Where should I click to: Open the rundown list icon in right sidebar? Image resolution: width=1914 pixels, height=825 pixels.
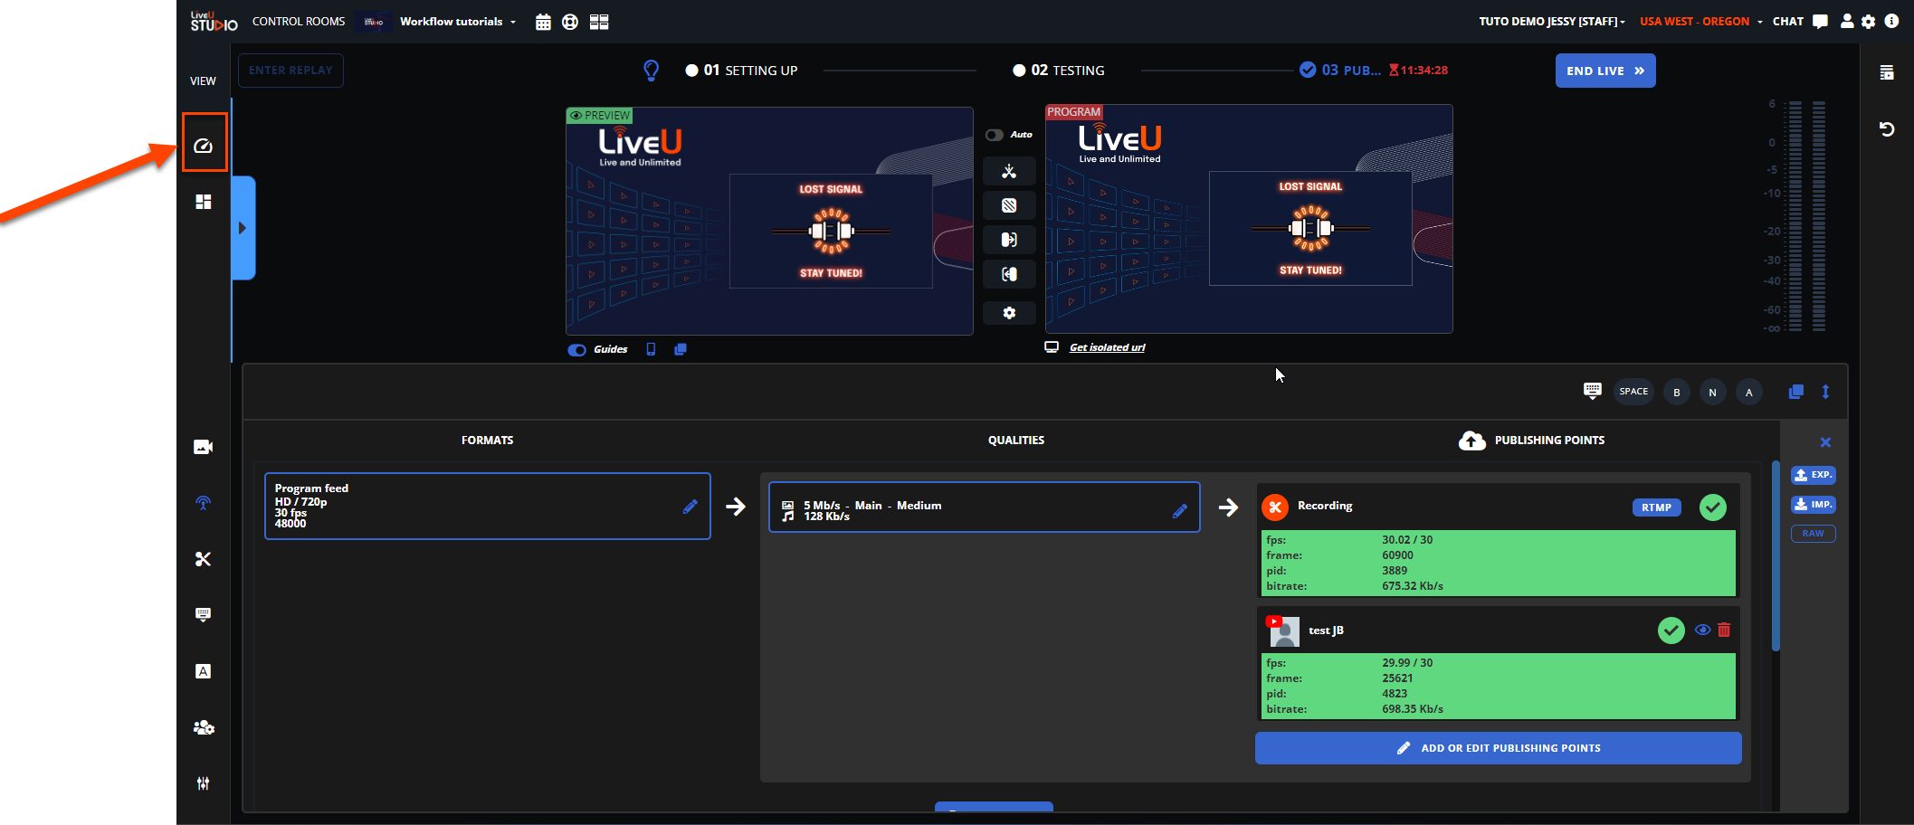tap(1887, 72)
